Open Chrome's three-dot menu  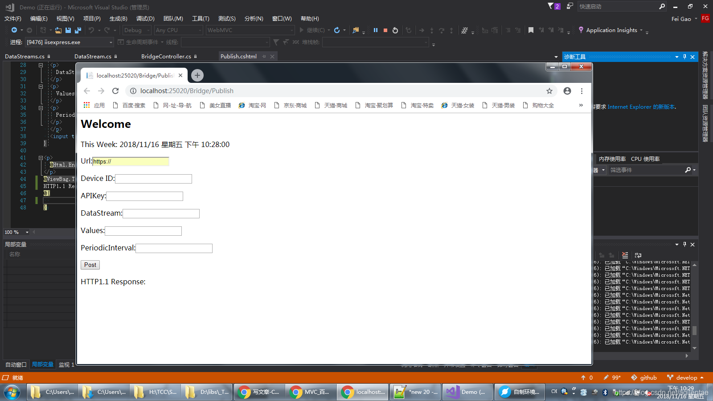[582, 91]
